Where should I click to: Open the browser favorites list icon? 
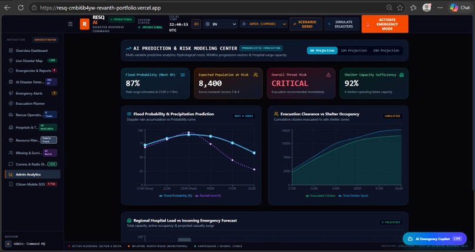pyautogui.click(x=413, y=8)
